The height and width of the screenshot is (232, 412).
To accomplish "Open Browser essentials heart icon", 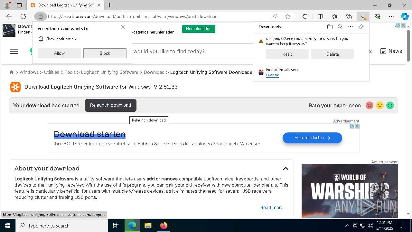I will [377, 16].
